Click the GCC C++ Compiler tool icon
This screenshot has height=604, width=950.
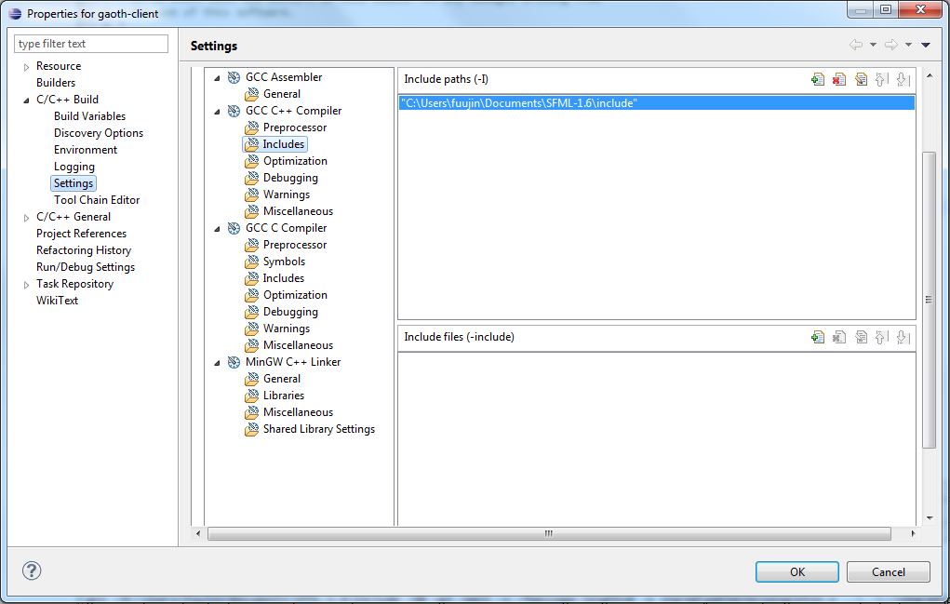234,111
